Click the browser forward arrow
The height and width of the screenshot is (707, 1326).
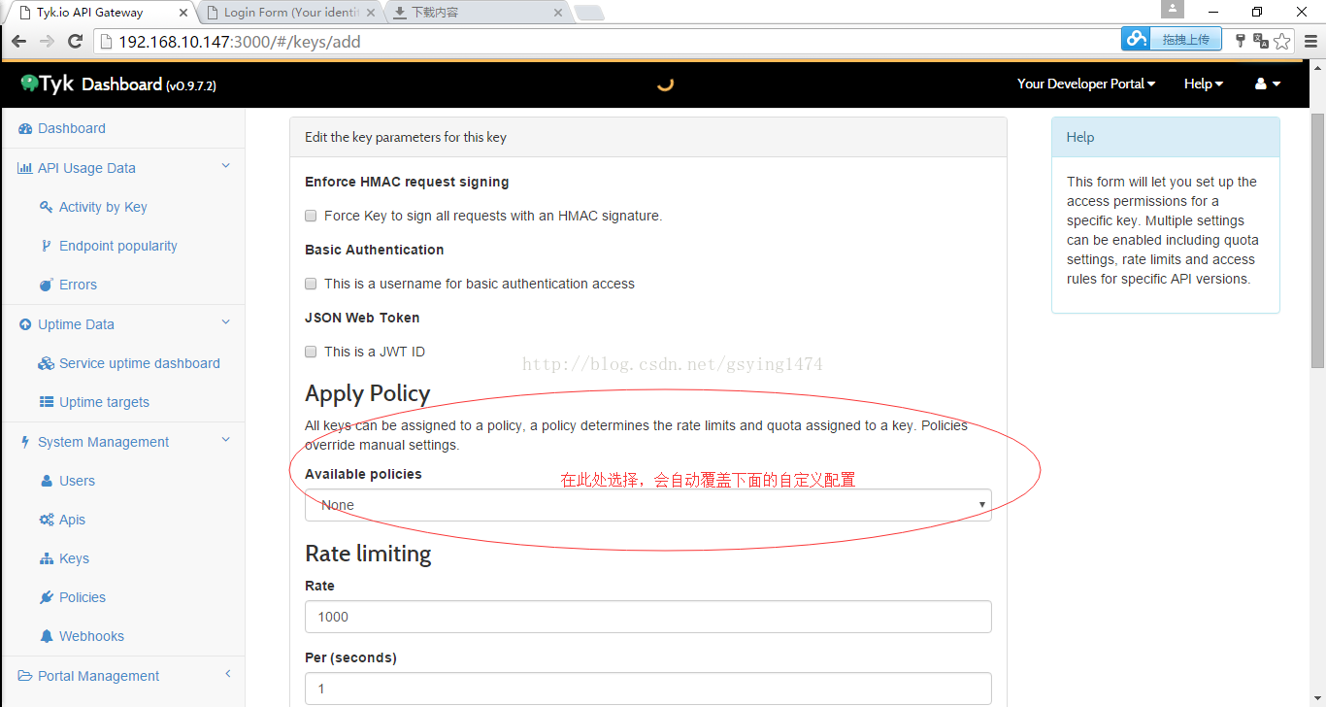pyautogui.click(x=47, y=41)
